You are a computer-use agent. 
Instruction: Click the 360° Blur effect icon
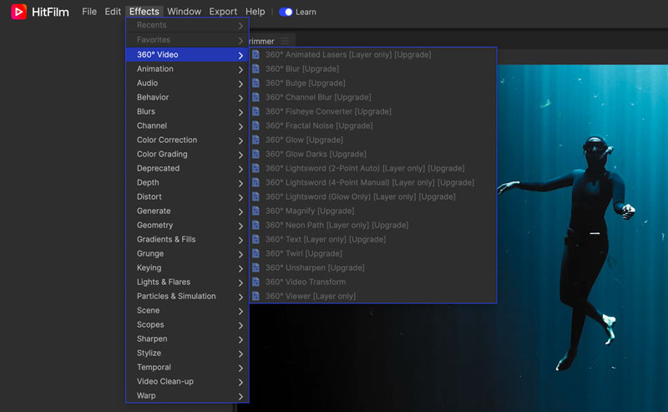[x=256, y=69]
